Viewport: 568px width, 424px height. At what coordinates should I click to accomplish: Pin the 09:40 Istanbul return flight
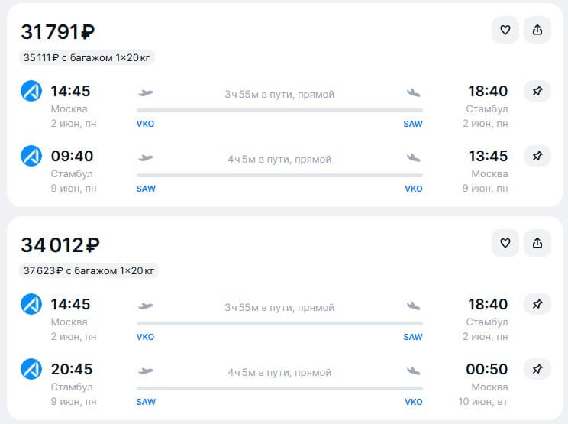537,156
